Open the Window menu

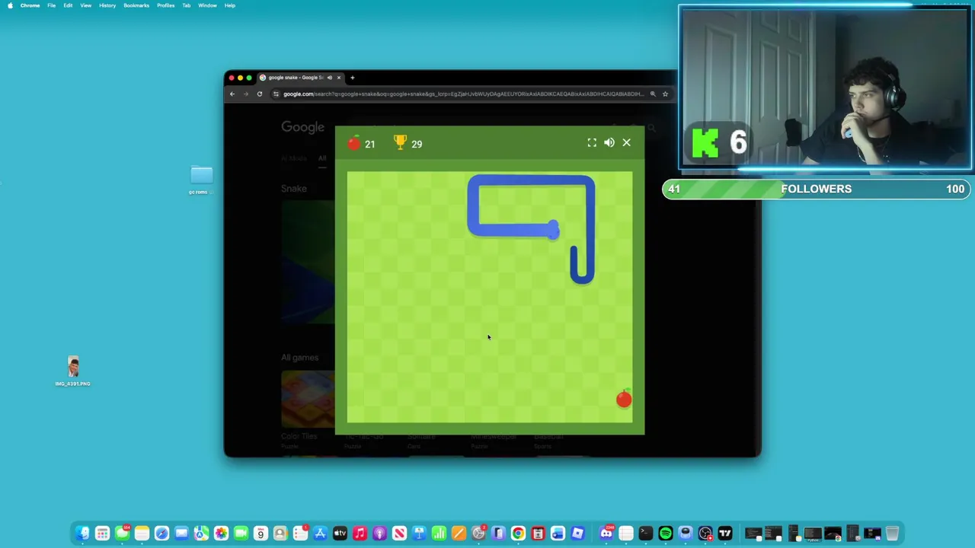pos(207,5)
